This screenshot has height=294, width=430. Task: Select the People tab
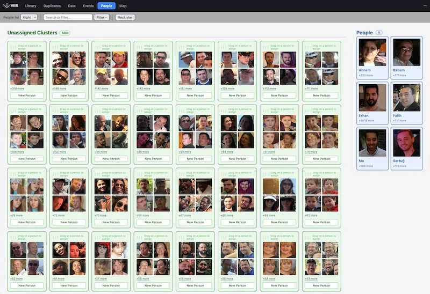point(106,6)
